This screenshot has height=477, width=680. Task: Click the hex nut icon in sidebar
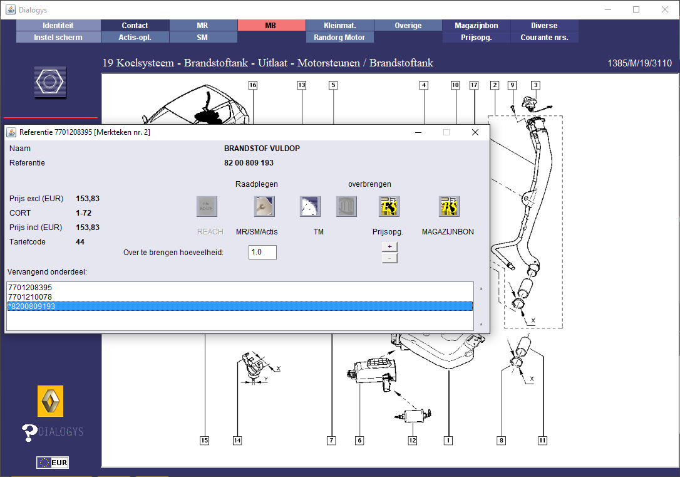tap(50, 82)
